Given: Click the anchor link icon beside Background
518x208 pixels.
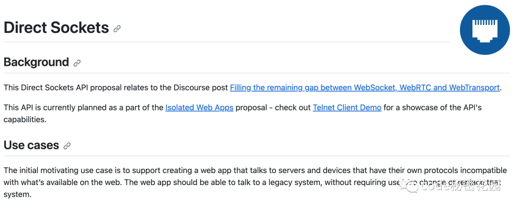Looking at the screenshot, I should tap(77, 63).
